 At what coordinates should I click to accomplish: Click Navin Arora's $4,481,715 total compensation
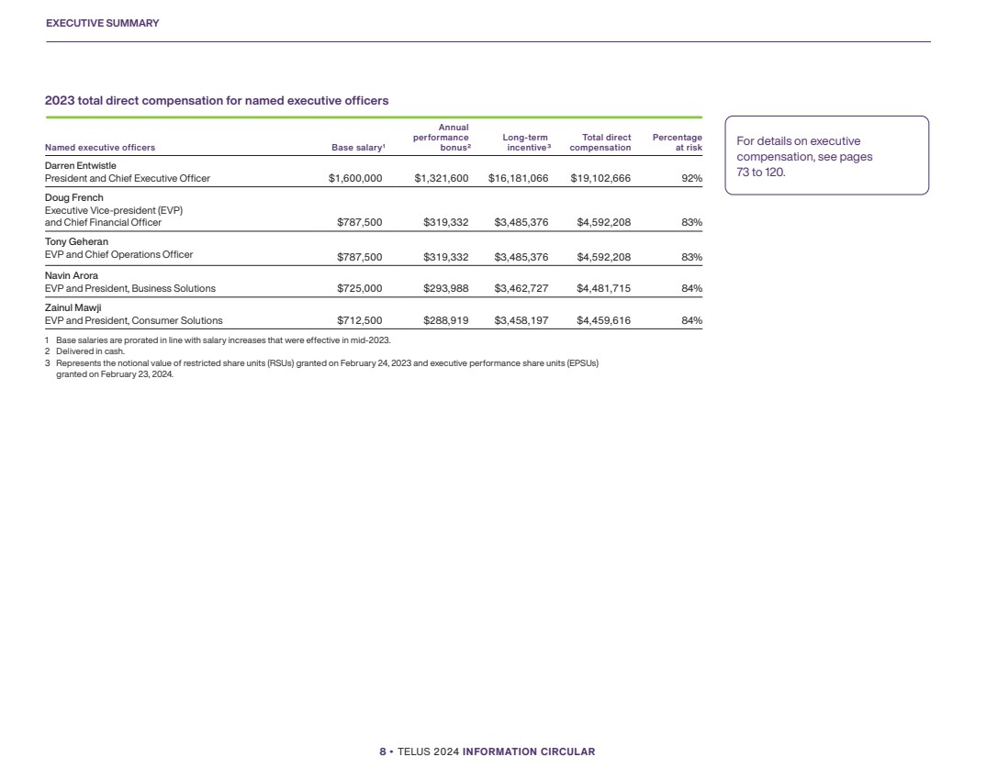click(603, 288)
